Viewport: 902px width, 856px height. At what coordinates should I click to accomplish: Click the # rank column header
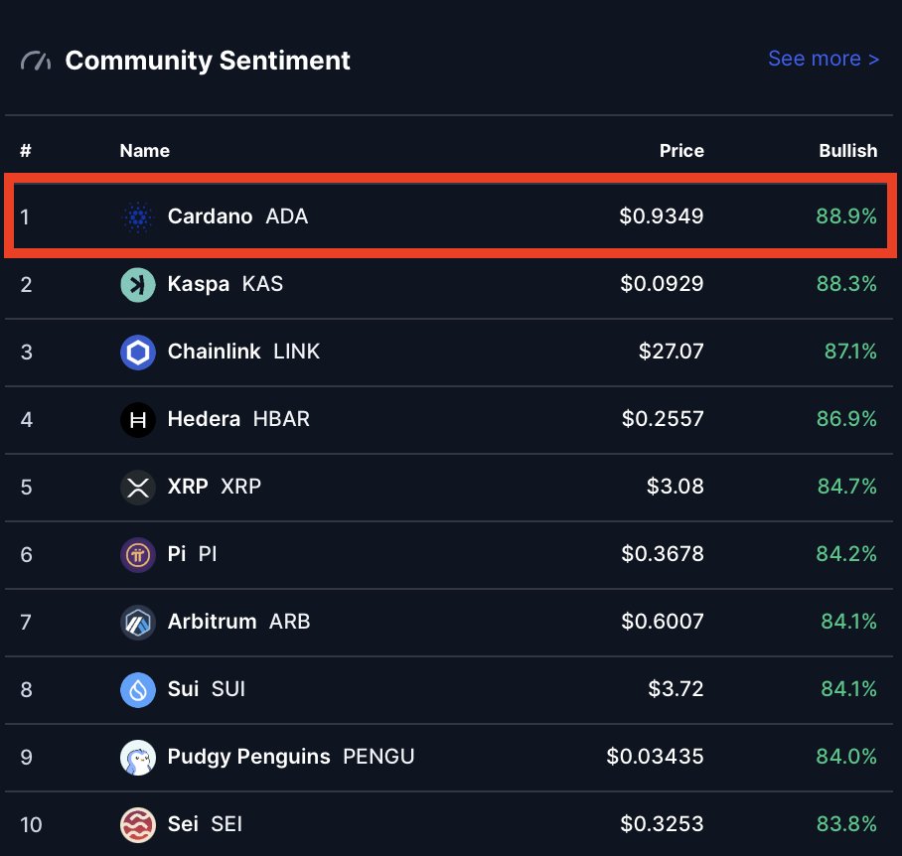click(26, 151)
